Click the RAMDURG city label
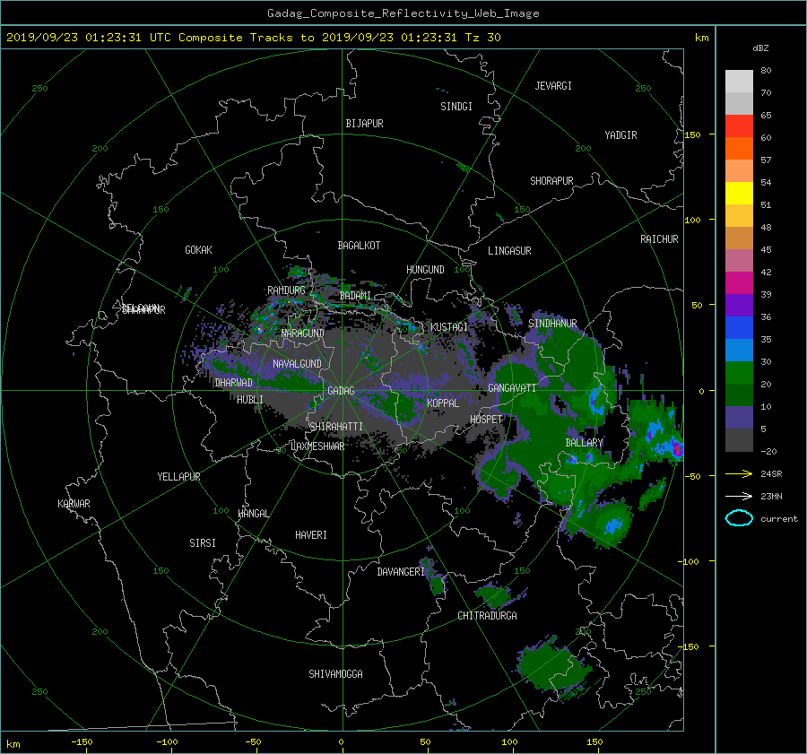This screenshot has height=754, width=807. [x=286, y=290]
